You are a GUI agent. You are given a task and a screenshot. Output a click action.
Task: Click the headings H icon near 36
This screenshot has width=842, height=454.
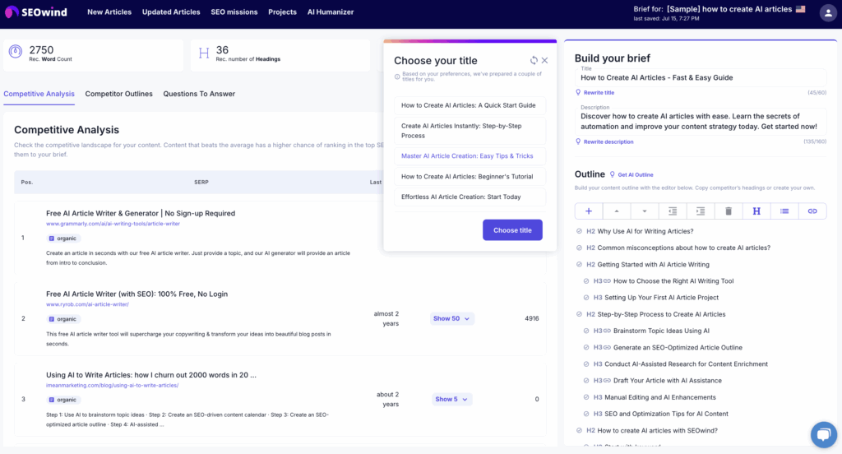(x=204, y=53)
